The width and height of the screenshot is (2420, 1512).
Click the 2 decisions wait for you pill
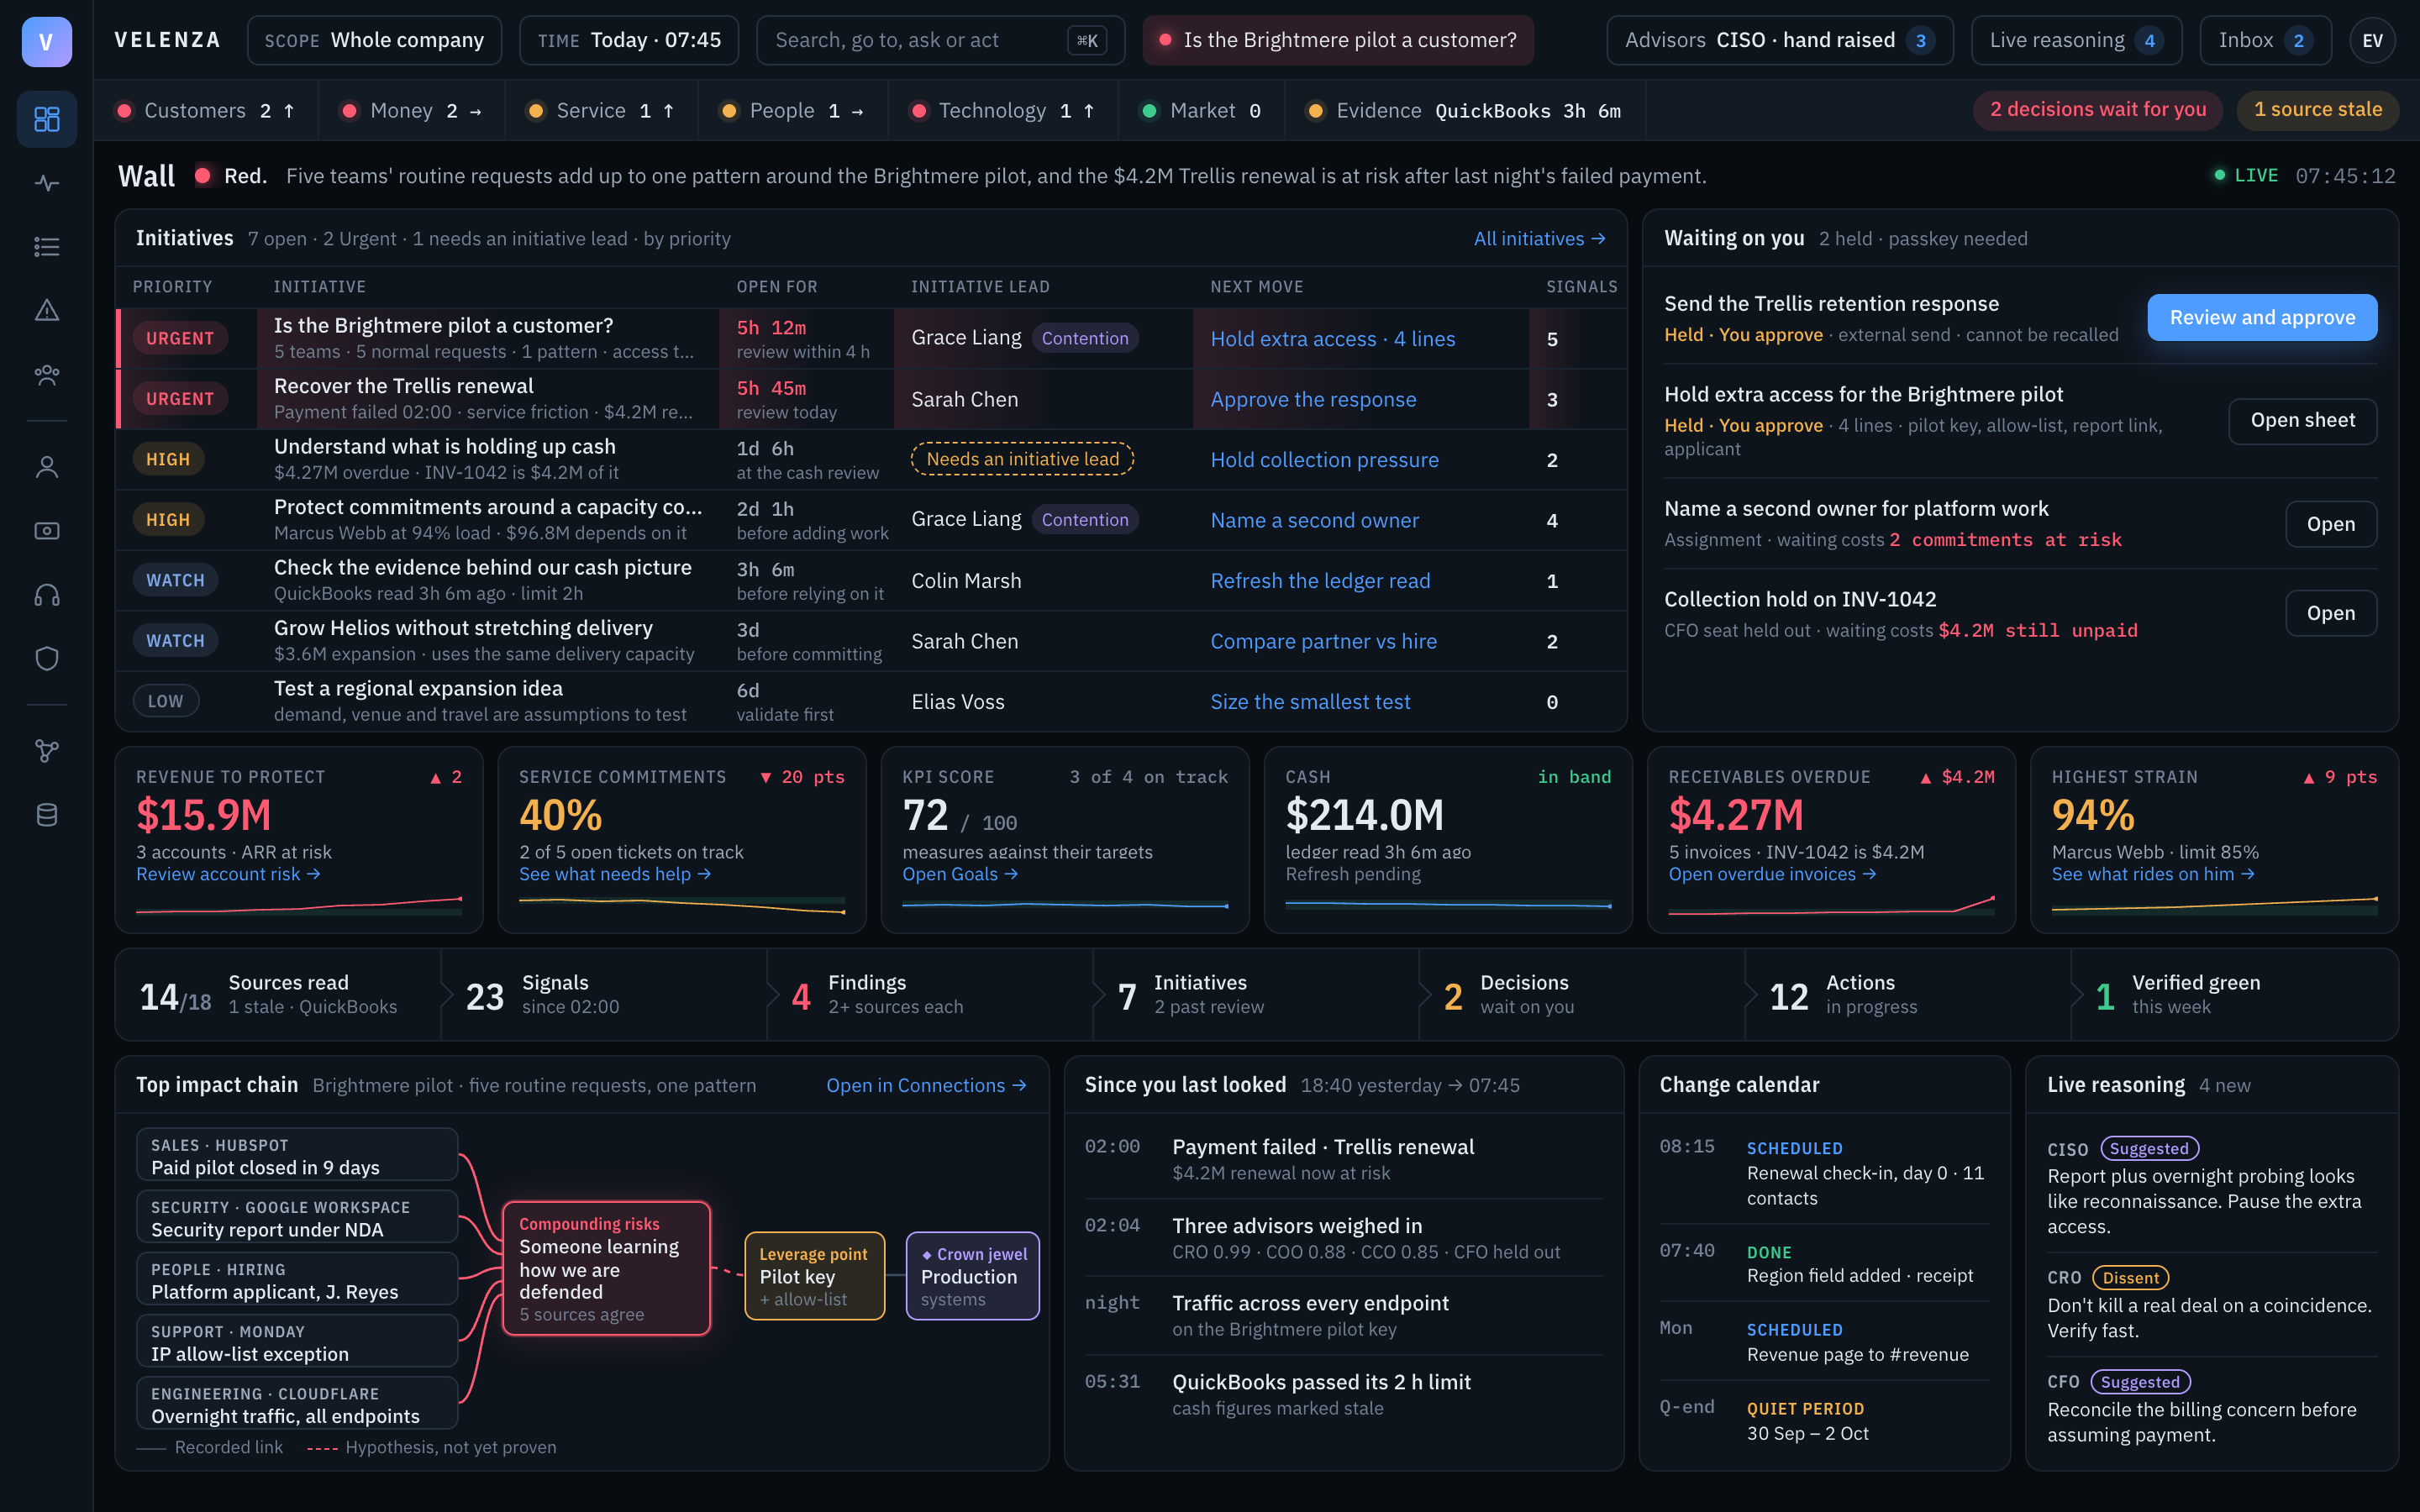[x=2097, y=110]
